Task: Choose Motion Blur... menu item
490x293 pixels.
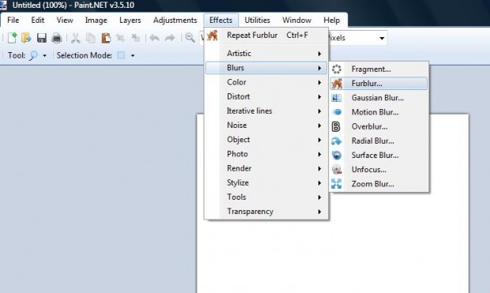Action: 379,112
